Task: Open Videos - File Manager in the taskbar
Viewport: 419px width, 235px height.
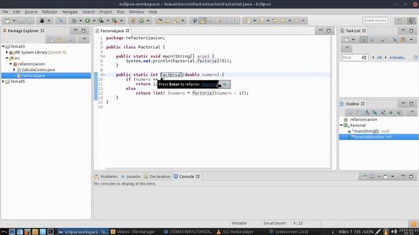Action: tap(133, 232)
